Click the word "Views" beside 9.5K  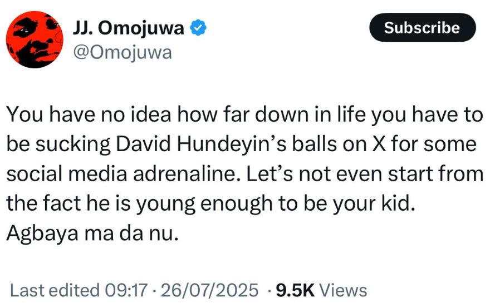344,290
